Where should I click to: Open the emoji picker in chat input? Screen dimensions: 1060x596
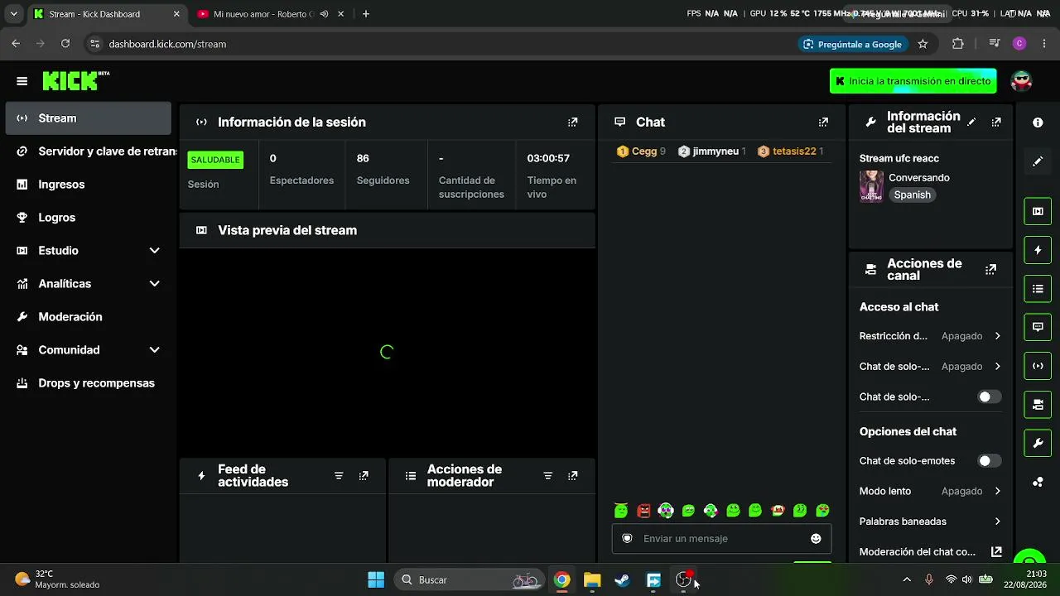816,539
